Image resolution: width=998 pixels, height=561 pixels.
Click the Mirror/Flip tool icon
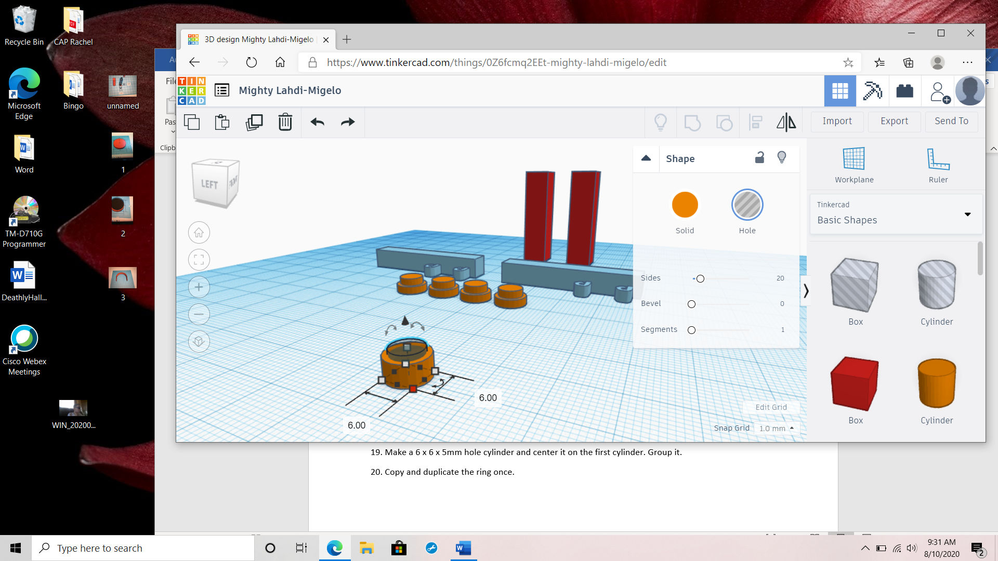(x=786, y=122)
